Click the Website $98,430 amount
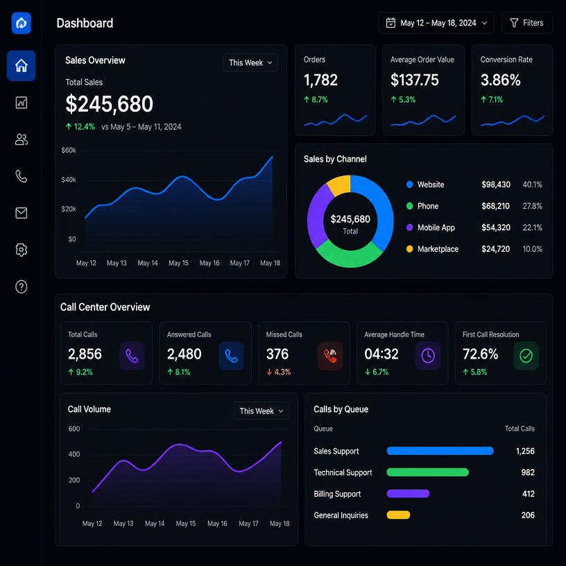Screen dimensions: 566x566 click(x=496, y=185)
